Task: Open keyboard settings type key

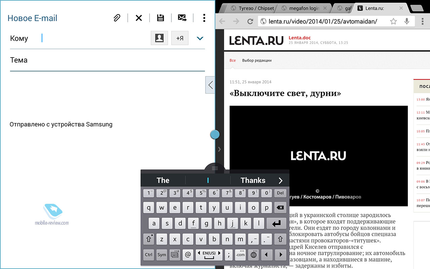Action: click(175, 255)
